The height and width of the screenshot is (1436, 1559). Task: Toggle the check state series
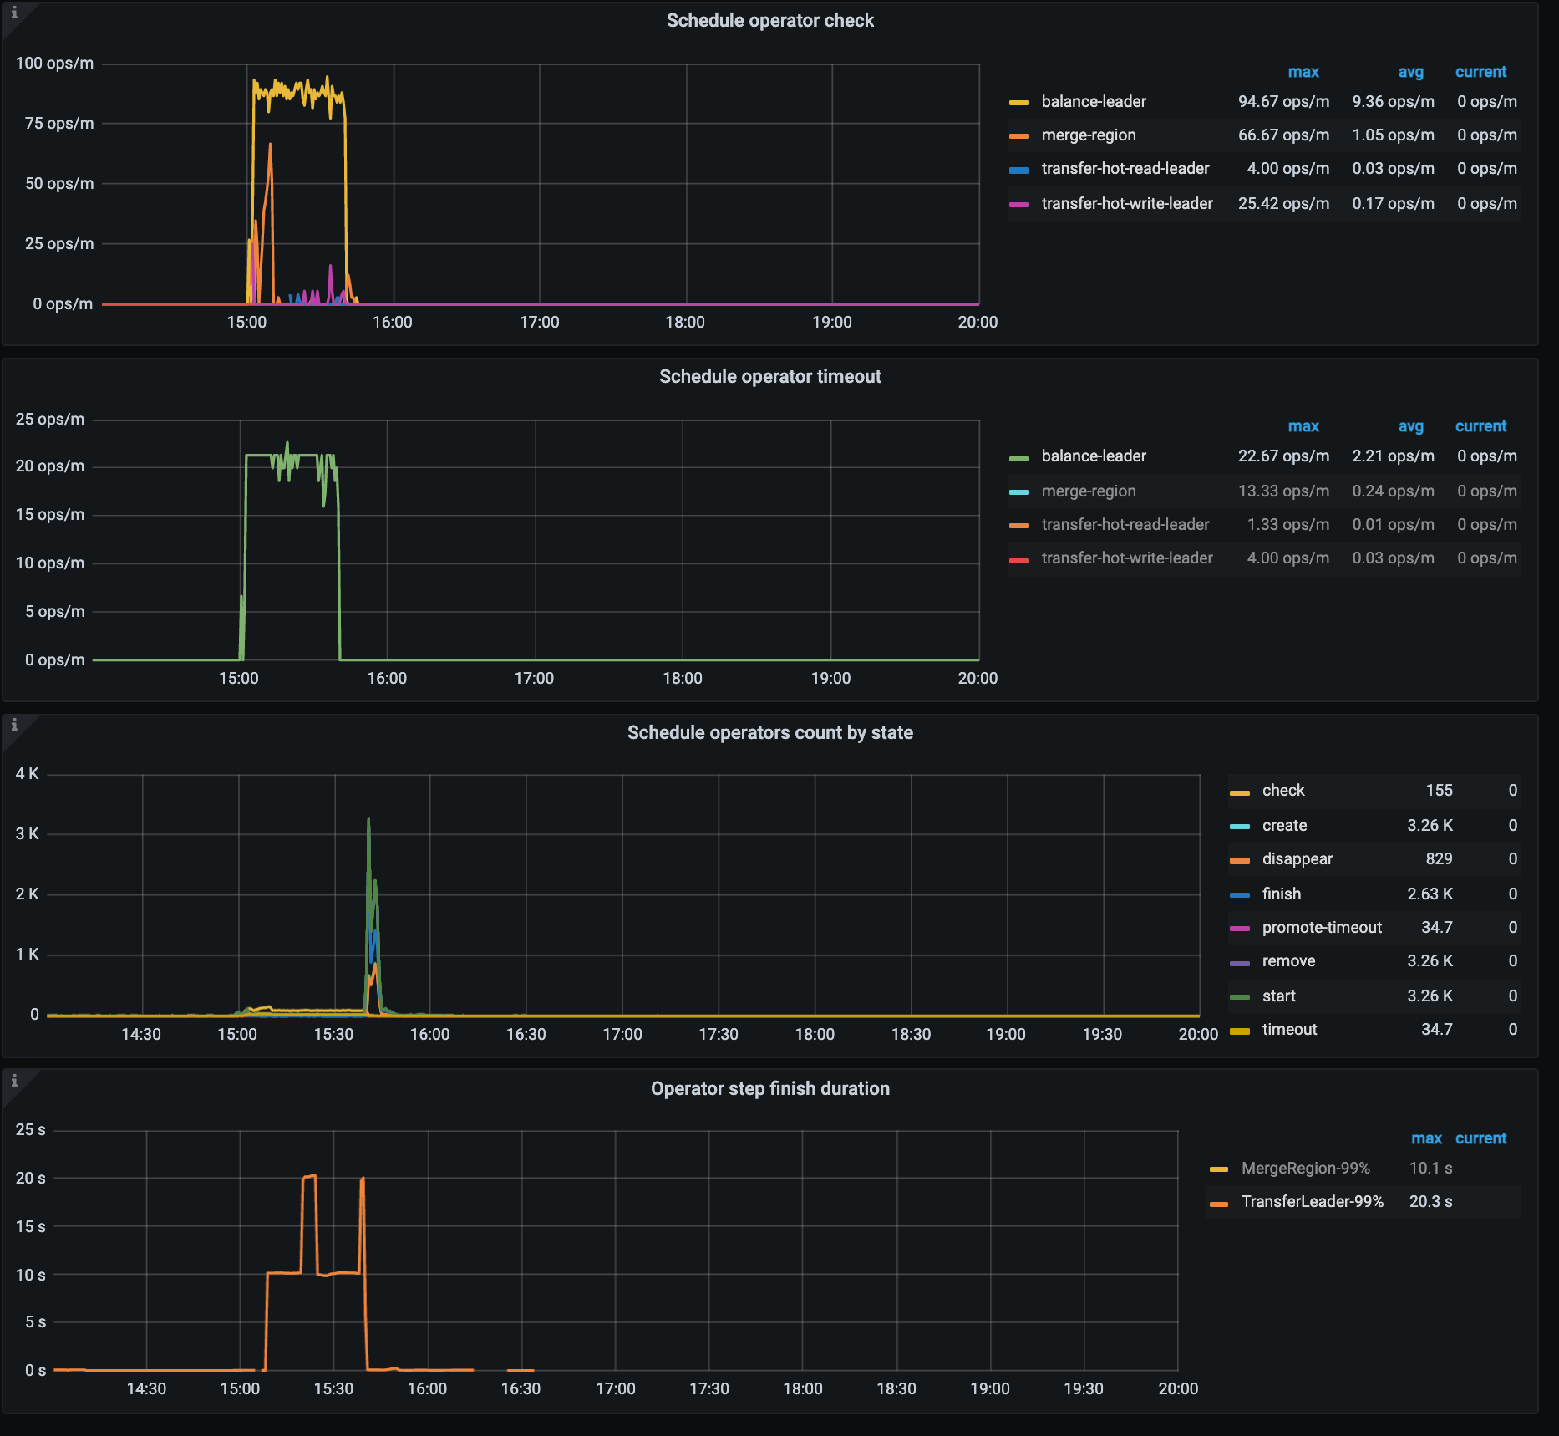coord(1283,791)
